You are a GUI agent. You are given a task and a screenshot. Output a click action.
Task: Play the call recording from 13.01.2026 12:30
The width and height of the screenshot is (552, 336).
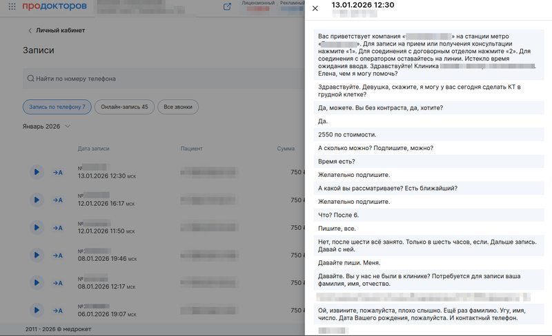[37, 172]
